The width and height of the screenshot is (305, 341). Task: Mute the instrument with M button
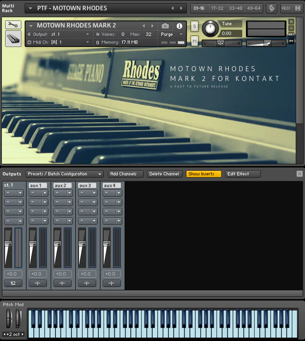coord(194,41)
